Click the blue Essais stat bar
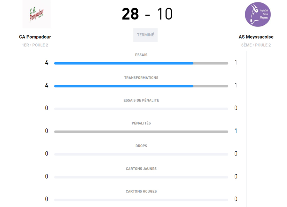This screenshot has width=287, height=207. pos(124,63)
